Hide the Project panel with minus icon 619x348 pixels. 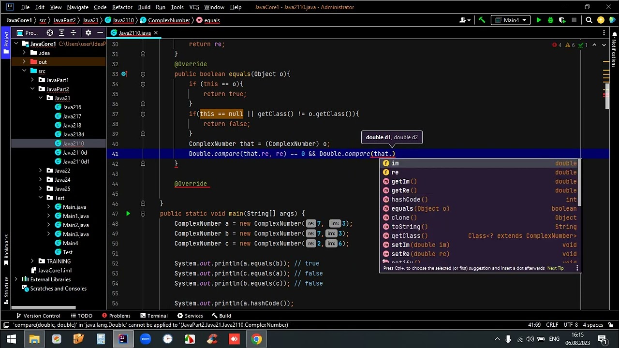(100, 33)
